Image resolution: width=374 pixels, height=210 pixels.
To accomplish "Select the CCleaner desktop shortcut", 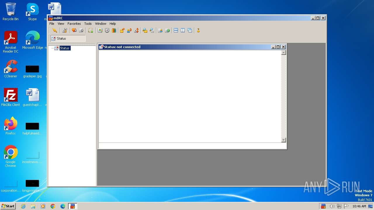I will 11,69.
